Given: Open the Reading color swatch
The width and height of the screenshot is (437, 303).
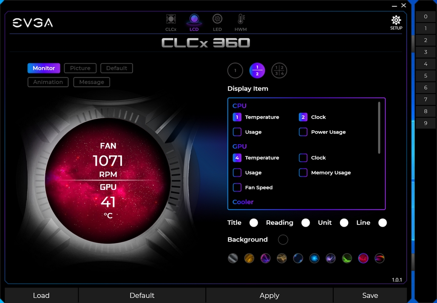Looking at the screenshot, I should pyautogui.click(x=306, y=223).
